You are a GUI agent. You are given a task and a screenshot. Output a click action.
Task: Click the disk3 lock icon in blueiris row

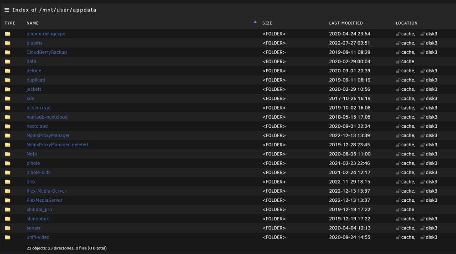click(423, 43)
